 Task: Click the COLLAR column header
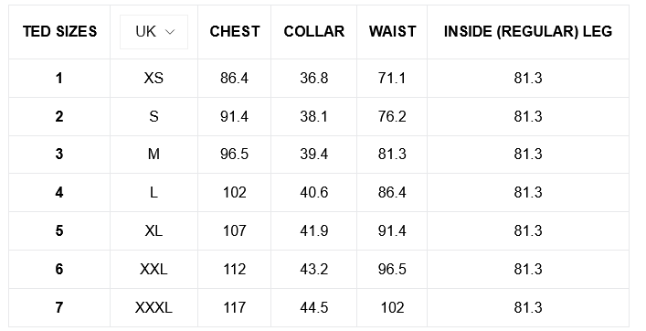click(x=314, y=31)
